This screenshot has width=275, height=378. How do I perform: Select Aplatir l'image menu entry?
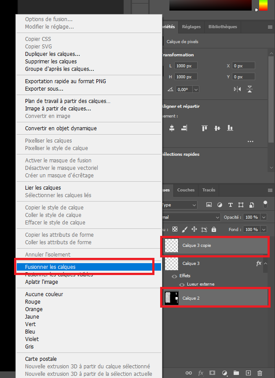pyautogui.click(x=41, y=282)
